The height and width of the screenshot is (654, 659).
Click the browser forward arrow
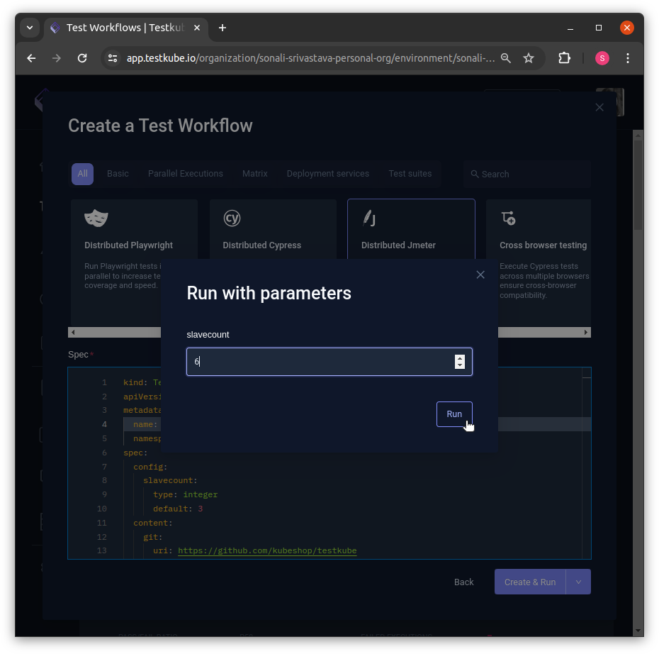(56, 58)
